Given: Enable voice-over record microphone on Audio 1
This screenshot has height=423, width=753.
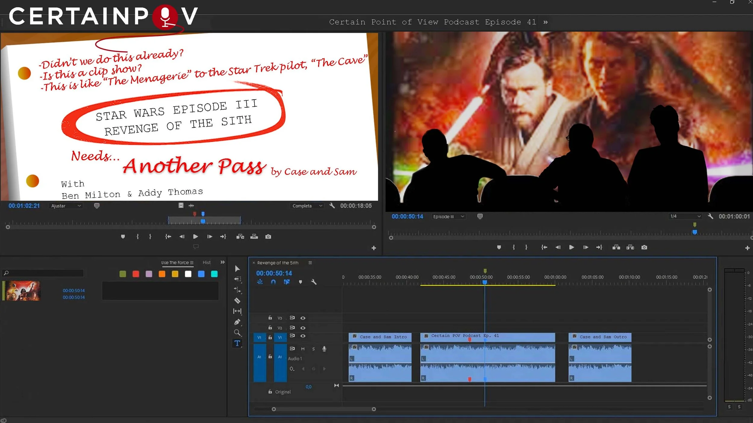Looking at the screenshot, I should pos(324,349).
